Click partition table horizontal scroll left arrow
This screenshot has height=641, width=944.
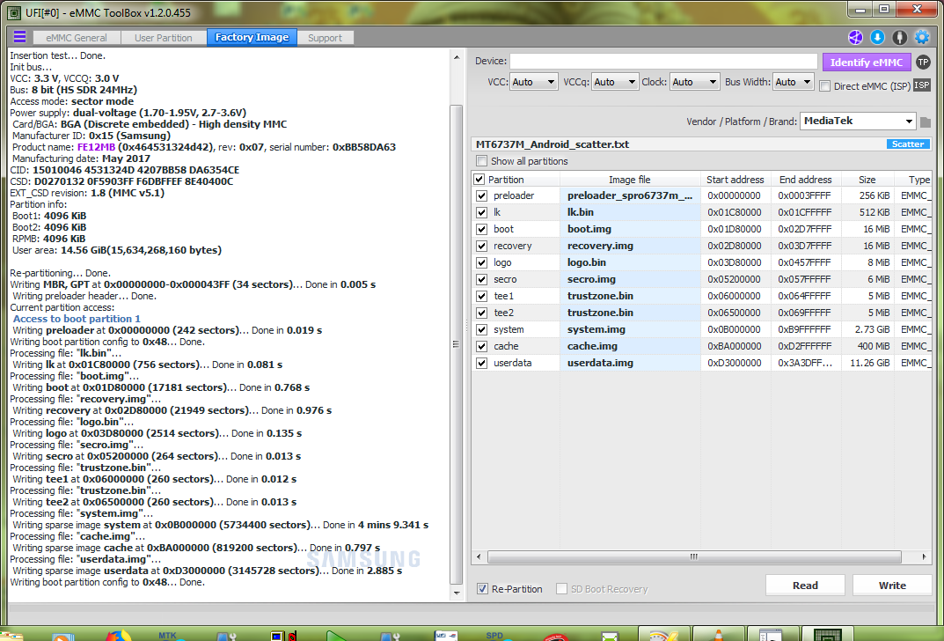click(479, 556)
